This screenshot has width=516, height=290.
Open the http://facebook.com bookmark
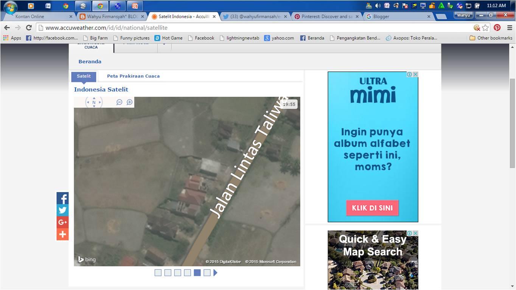(x=52, y=38)
